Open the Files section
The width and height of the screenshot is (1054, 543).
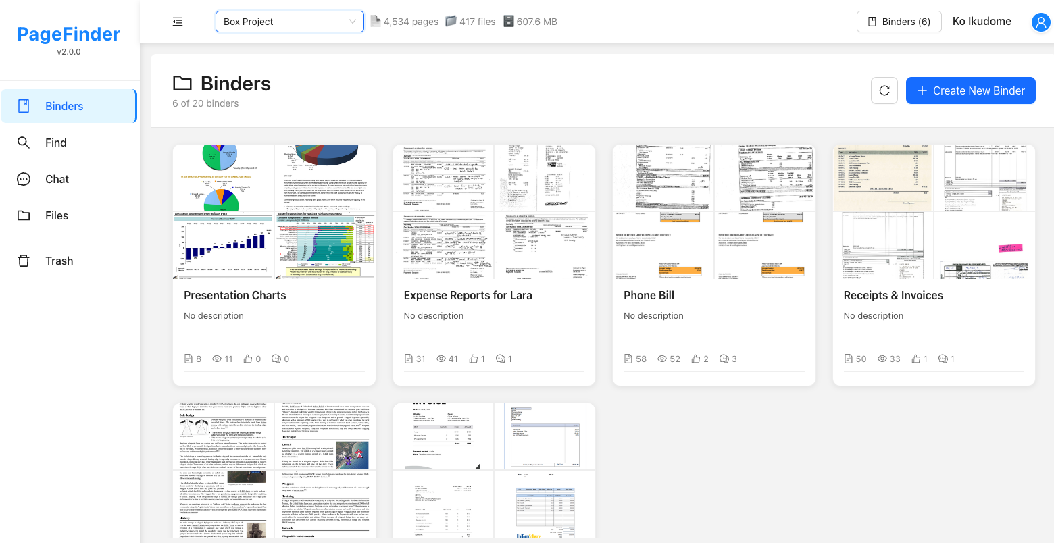point(56,215)
